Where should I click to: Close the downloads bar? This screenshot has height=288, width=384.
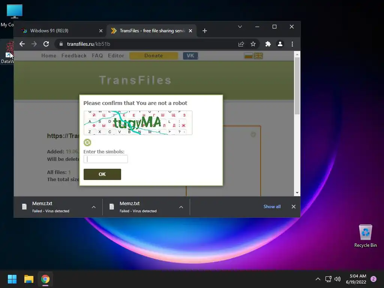click(x=293, y=207)
